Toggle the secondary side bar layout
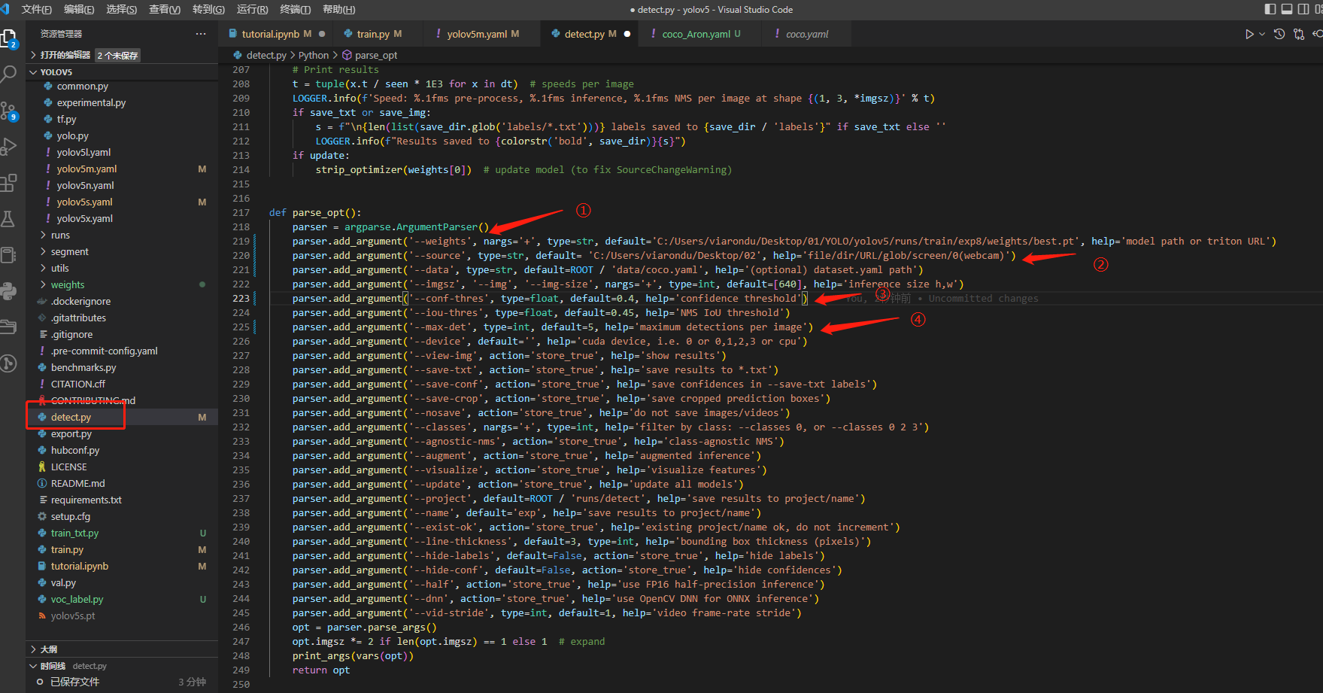The height and width of the screenshot is (693, 1323). coord(1303,9)
